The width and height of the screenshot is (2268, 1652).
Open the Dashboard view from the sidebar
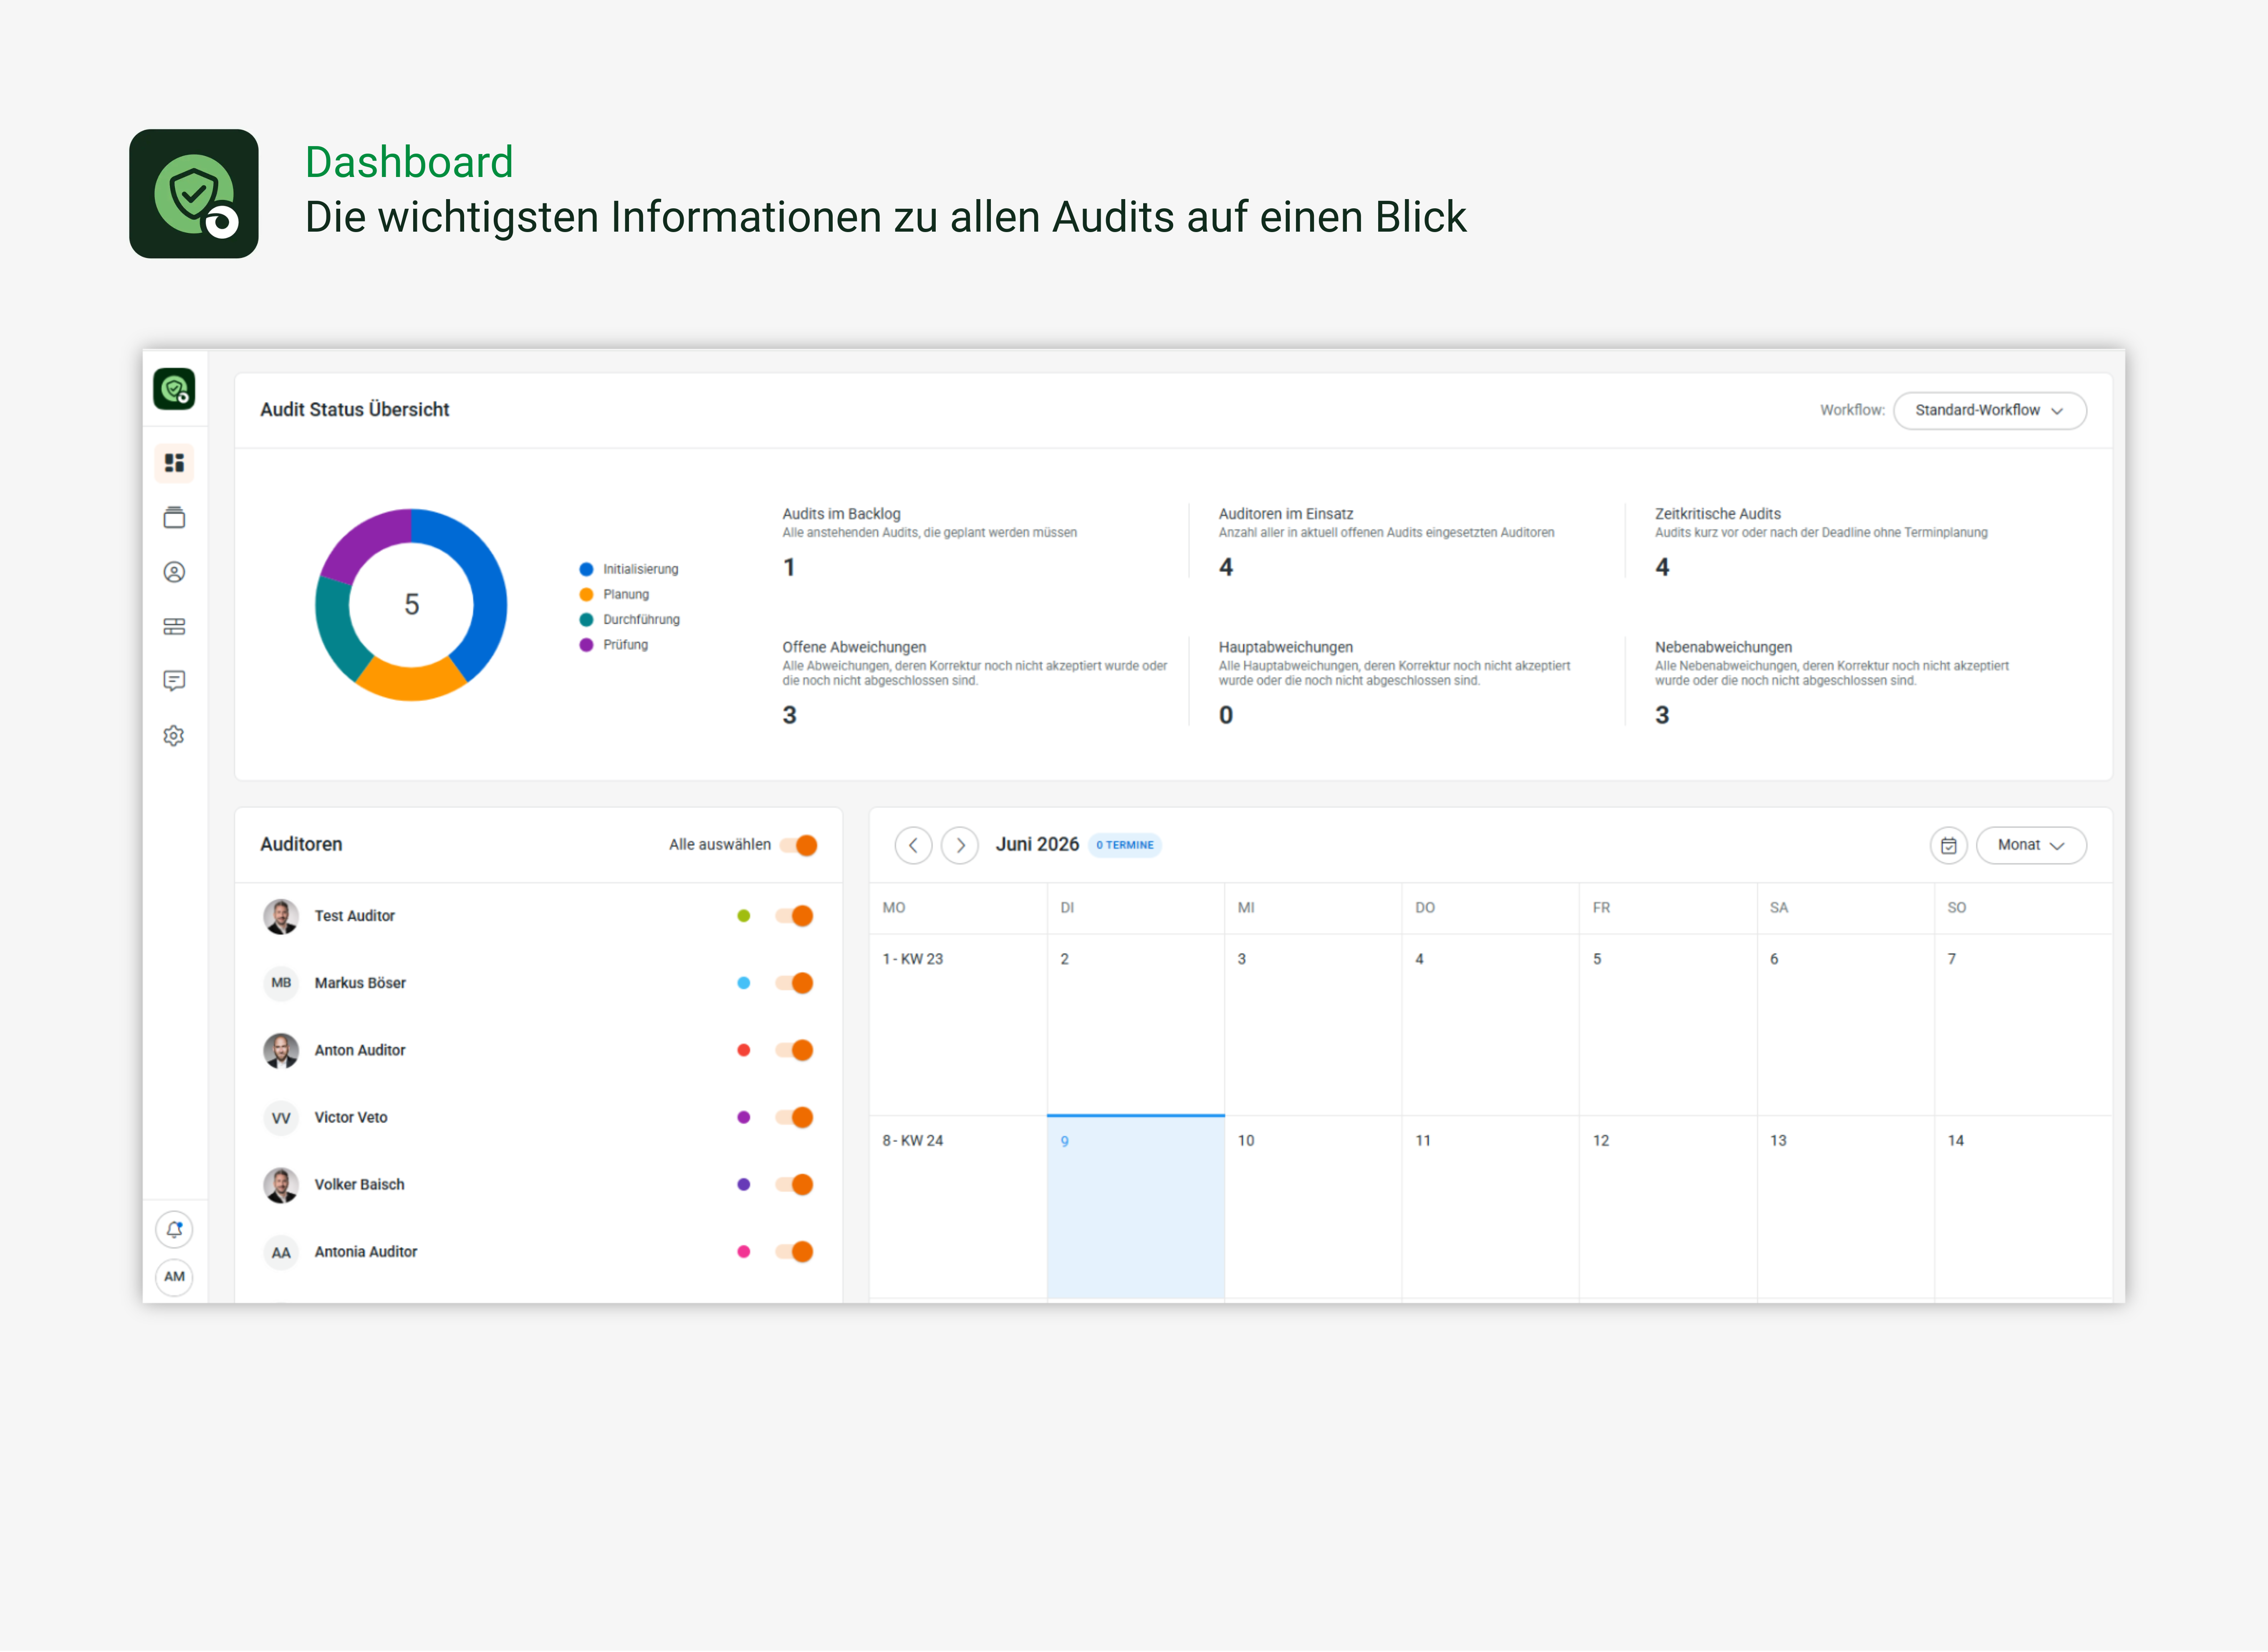tap(174, 463)
